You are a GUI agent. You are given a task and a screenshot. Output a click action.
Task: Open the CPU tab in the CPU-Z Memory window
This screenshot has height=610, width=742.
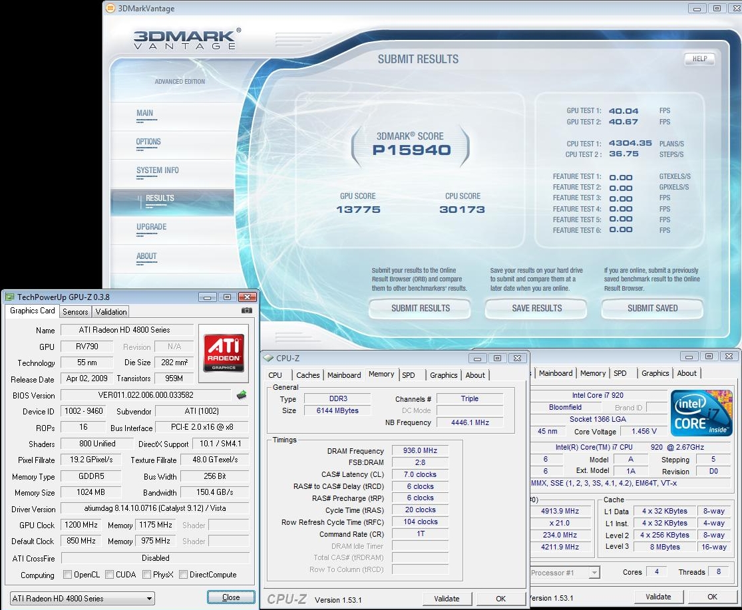[x=275, y=375]
